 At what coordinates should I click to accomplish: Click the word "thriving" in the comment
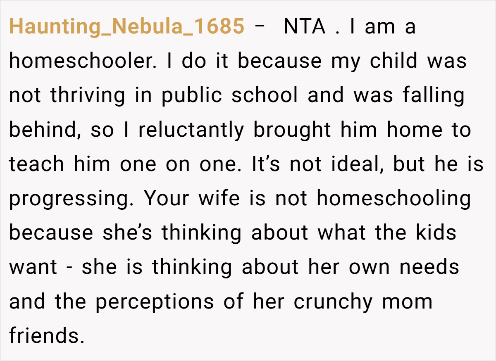click(x=88, y=95)
